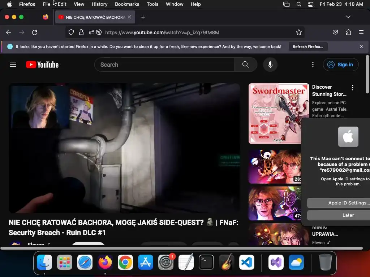Open the Discover Stunning Stor... ad title
This screenshot has width=370, height=277.
point(329,91)
